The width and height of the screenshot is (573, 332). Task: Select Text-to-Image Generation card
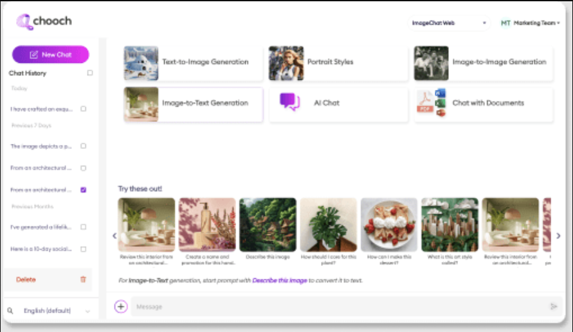[x=193, y=63]
